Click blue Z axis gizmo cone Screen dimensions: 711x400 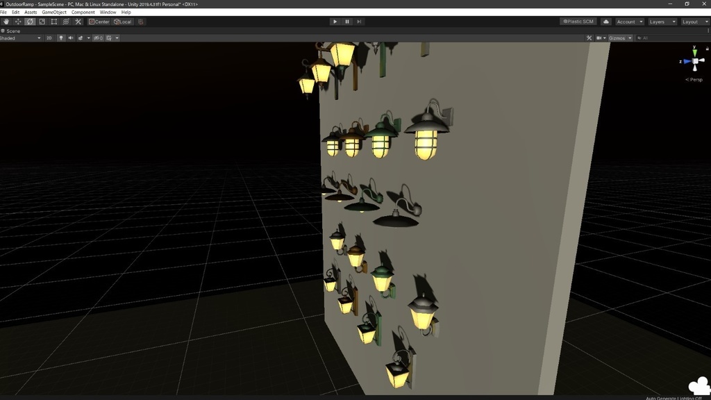coord(687,61)
